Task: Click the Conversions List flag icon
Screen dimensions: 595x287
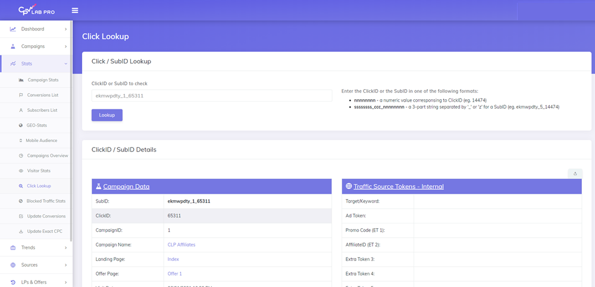Action: (x=21, y=95)
